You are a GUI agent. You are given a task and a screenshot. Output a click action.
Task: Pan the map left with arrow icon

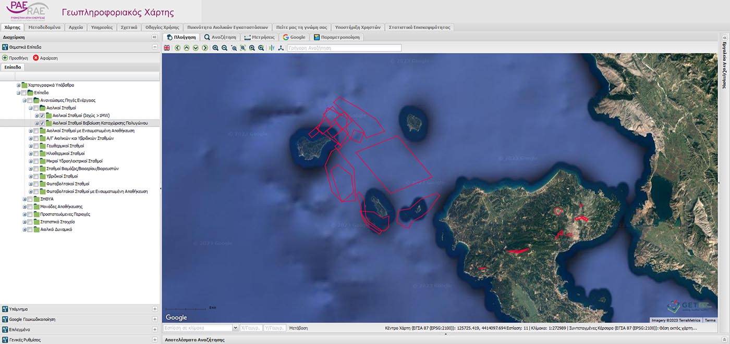click(177, 48)
